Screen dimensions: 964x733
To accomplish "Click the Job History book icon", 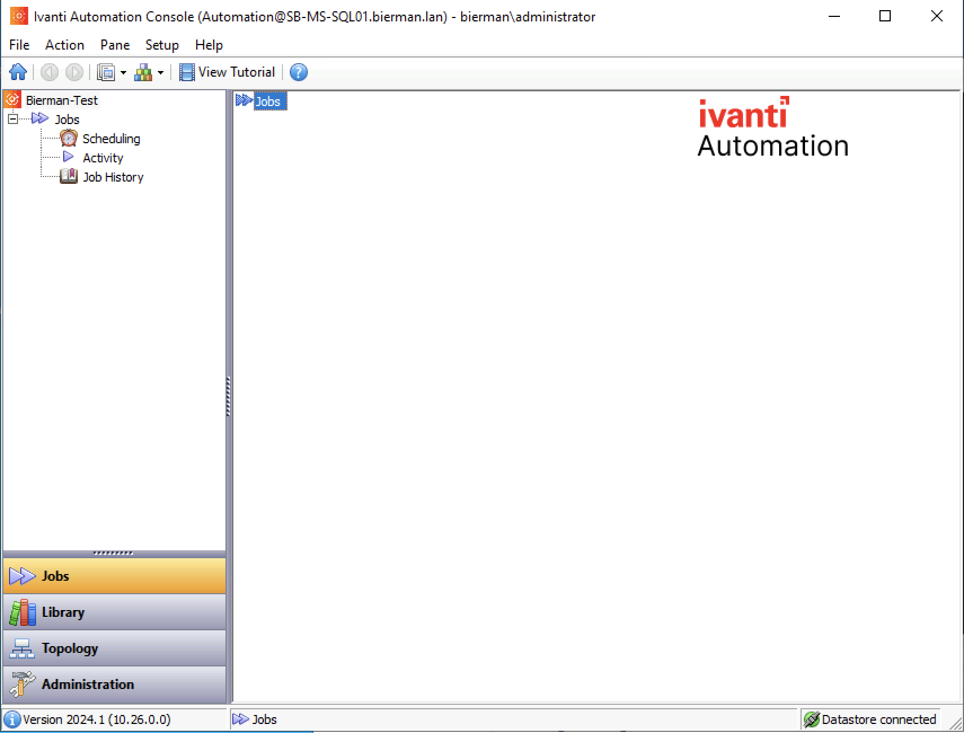I will (68, 176).
